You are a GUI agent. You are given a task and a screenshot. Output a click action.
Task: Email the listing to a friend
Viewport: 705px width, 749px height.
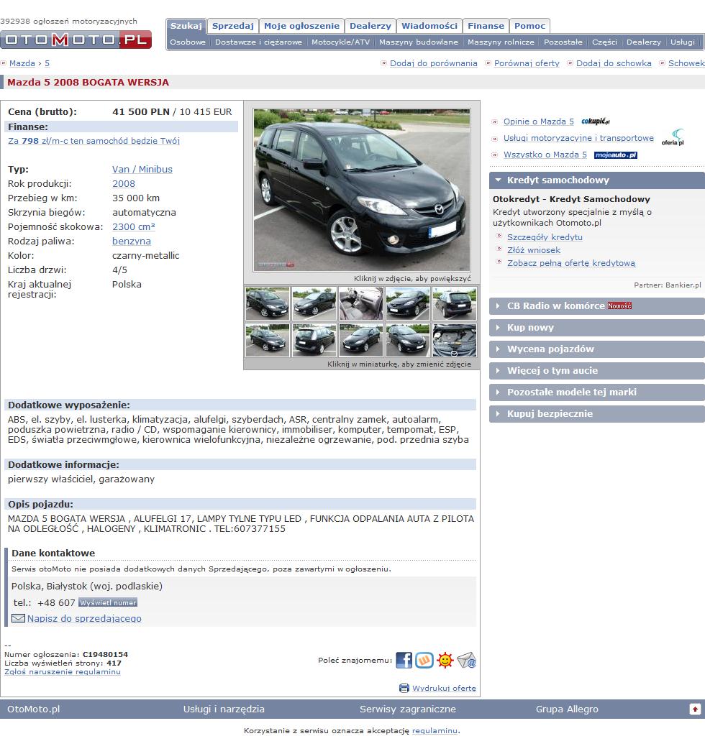(466, 660)
